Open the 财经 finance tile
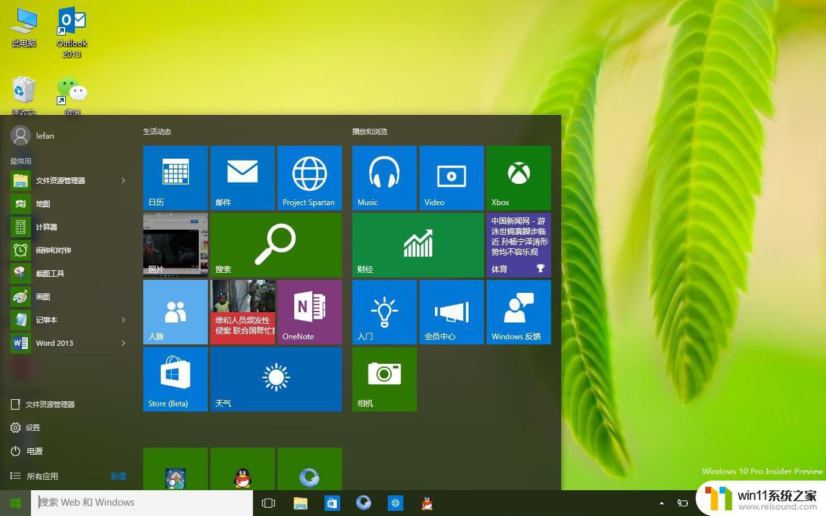The width and height of the screenshot is (826, 516). point(418,245)
